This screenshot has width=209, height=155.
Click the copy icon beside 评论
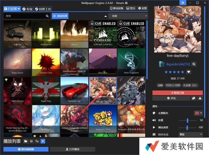(194, 98)
